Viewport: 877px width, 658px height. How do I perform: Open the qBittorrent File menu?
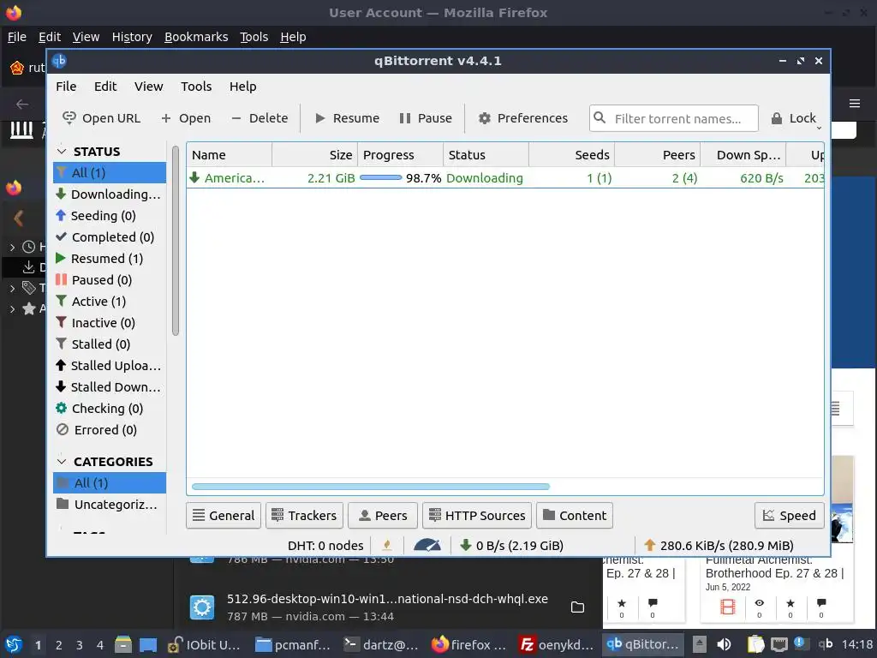tap(66, 87)
